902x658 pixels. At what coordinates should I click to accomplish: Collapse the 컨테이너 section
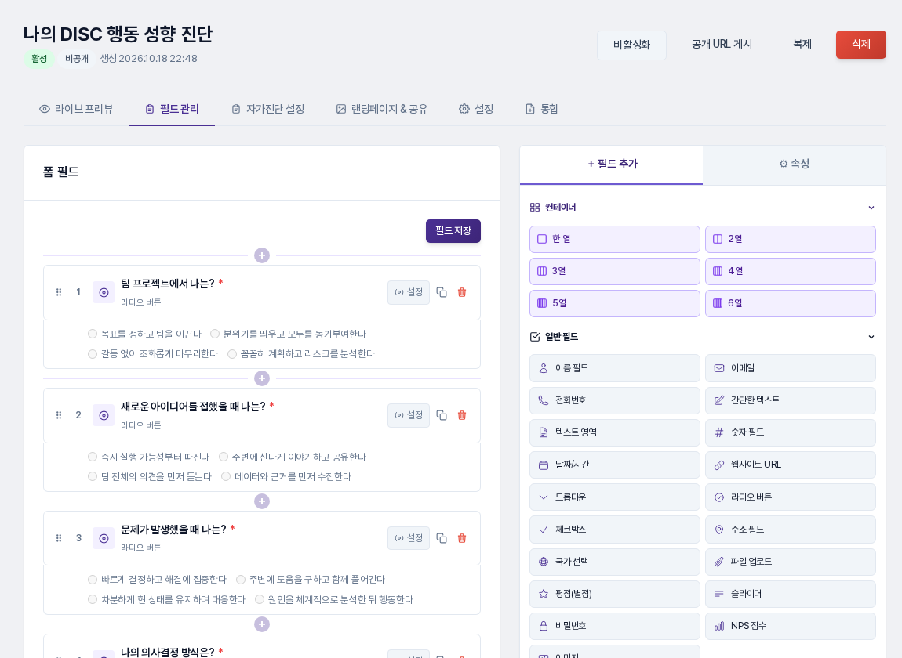(x=871, y=208)
